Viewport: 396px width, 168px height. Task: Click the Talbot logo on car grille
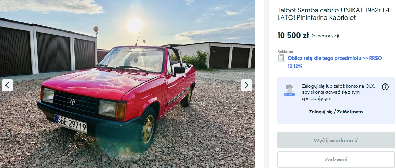coord(72,102)
